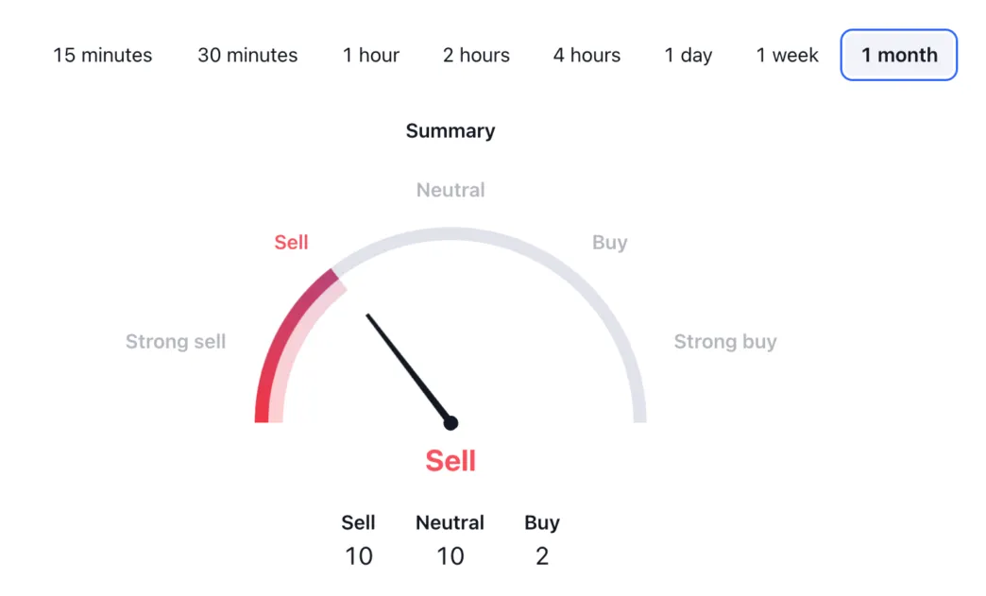The image size is (986, 596).
Task: Click the active 1 month timeframe button
Action: [897, 55]
